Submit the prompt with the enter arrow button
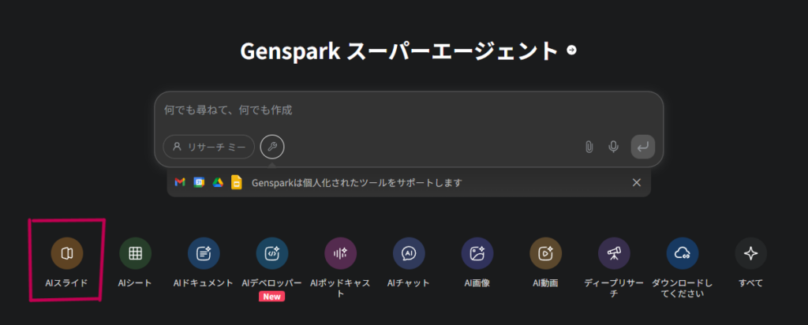The width and height of the screenshot is (808, 325). click(x=643, y=147)
